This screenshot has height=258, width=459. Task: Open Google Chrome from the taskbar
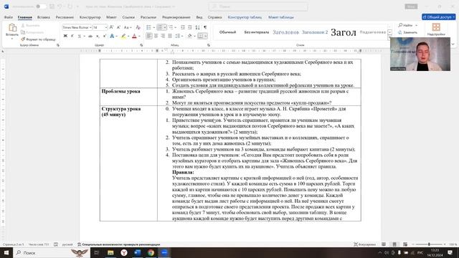tap(151, 252)
